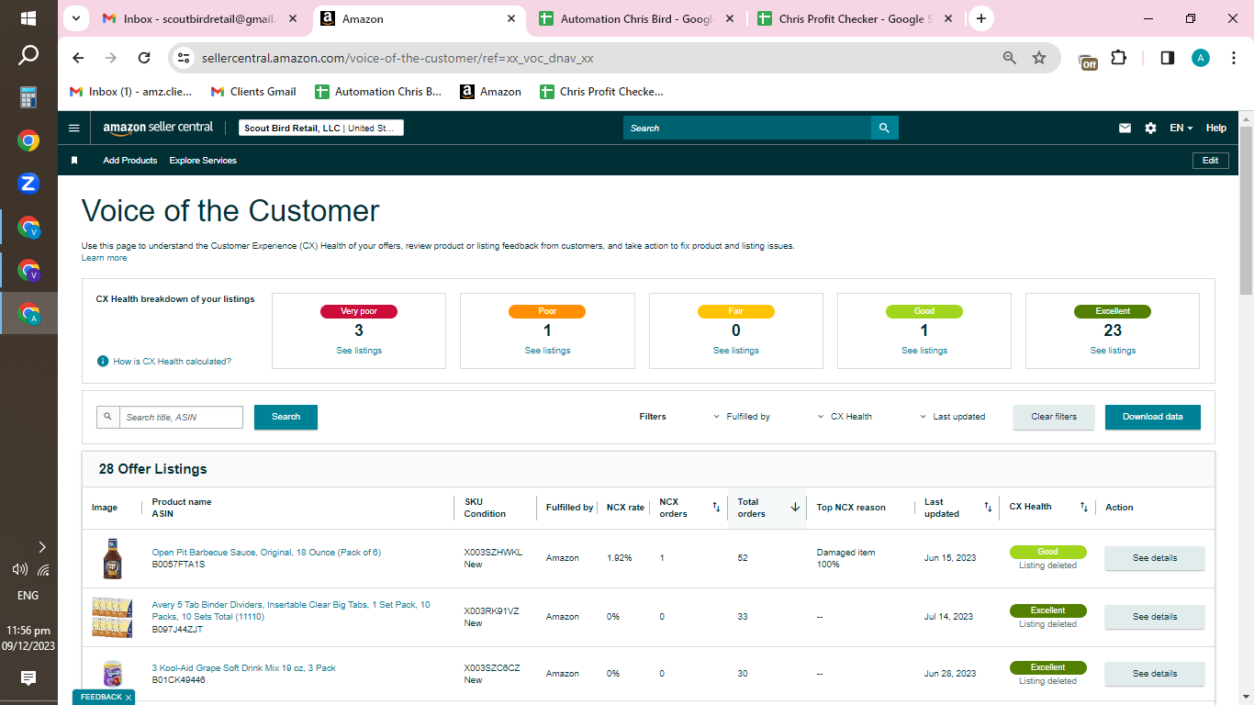Sort by NCX orders column arrows
Image resolution: width=1254 pixels, height=705 pixels.
[x=716, y=507]
